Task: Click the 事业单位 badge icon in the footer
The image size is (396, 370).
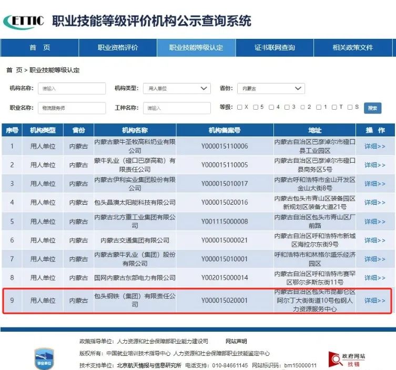Action: 44,359
